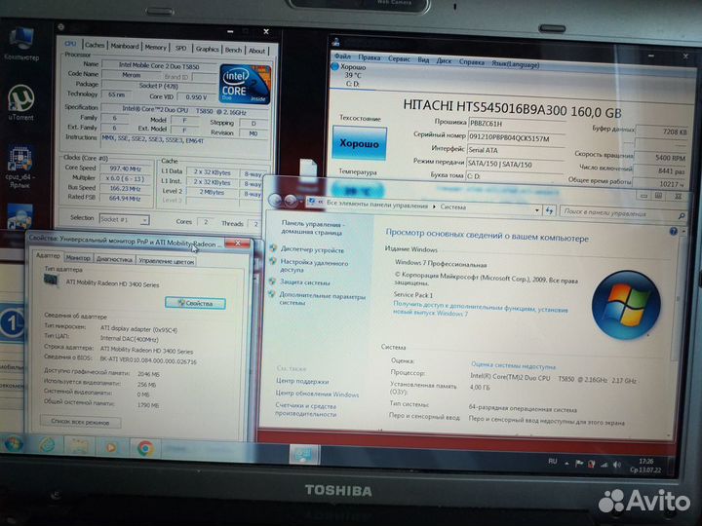Click the Windows Start button
This screenshot has height=526, width=702.
tap(13, 445)
